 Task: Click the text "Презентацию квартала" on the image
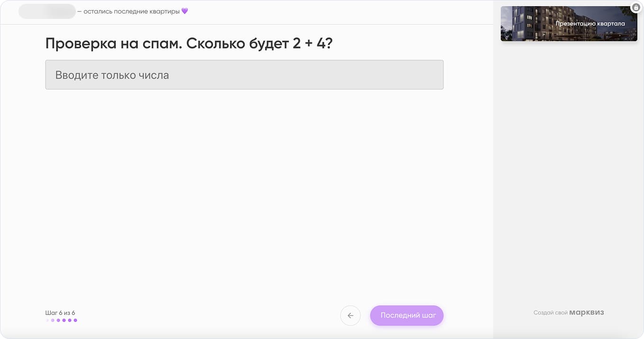point(590,23)
